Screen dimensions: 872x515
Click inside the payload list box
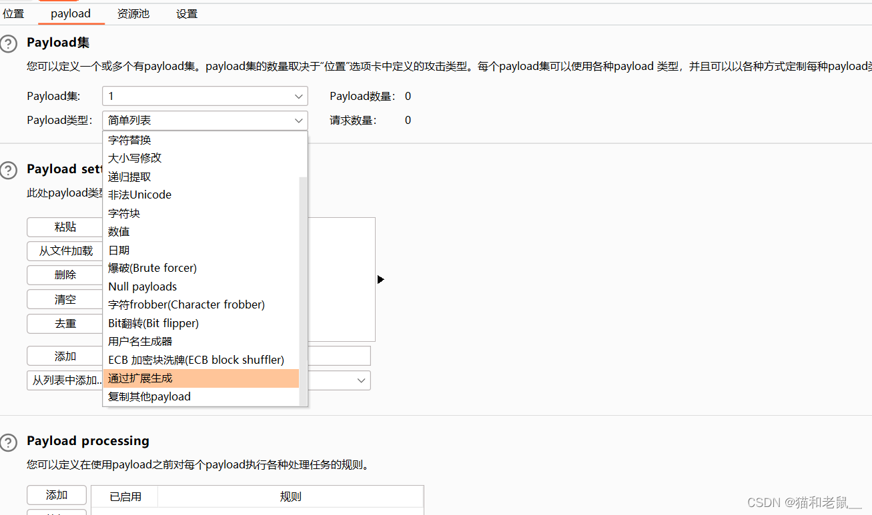click(x=341, y=279)
